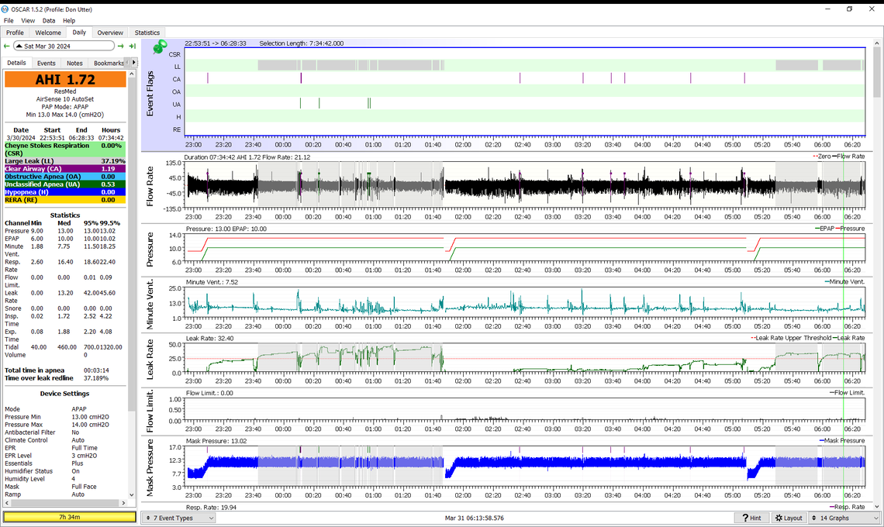Click the EPR Level setting row

pyautogui.click(x=65, y=456)
